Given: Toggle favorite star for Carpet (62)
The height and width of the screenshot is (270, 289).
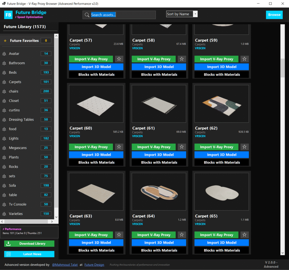Looking at the screenshot, I should point(244,147).
